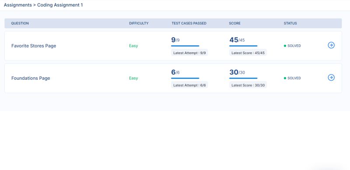Image resolution: width=350 pixels, height=170 pixels.
Task: Select Latest Score : 30/30 badge
Action: [248, 85]
